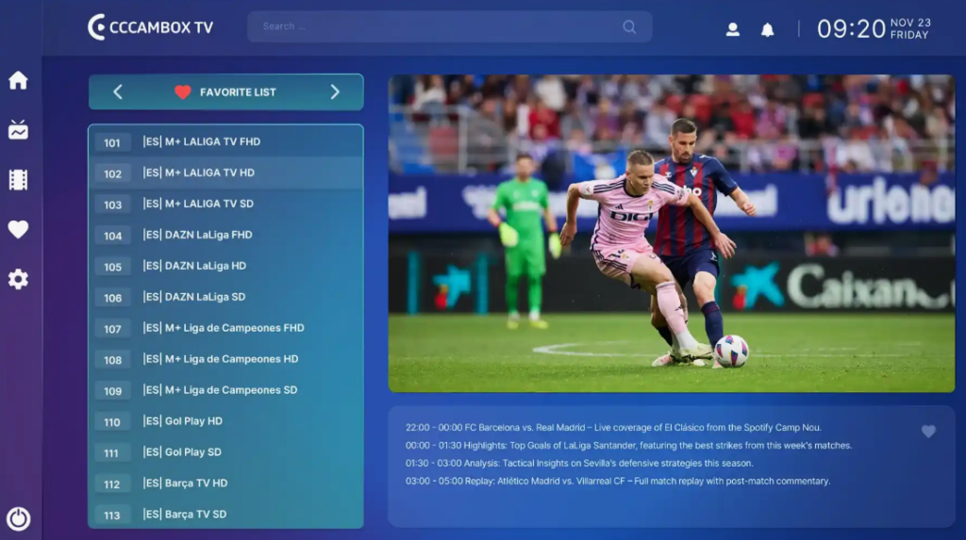Open the Live TV icon in sidebar

(x=18, y=130)
